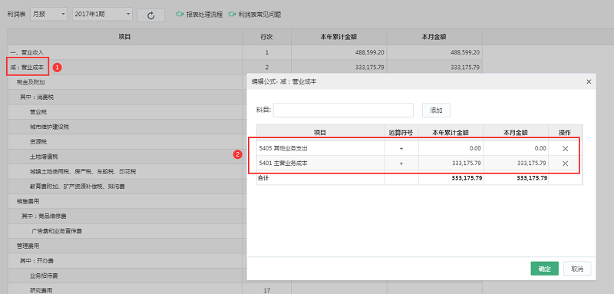Screen dimensions: 614x294
Task: Open the 月报 period type dropdown
Action: point(49,15)
